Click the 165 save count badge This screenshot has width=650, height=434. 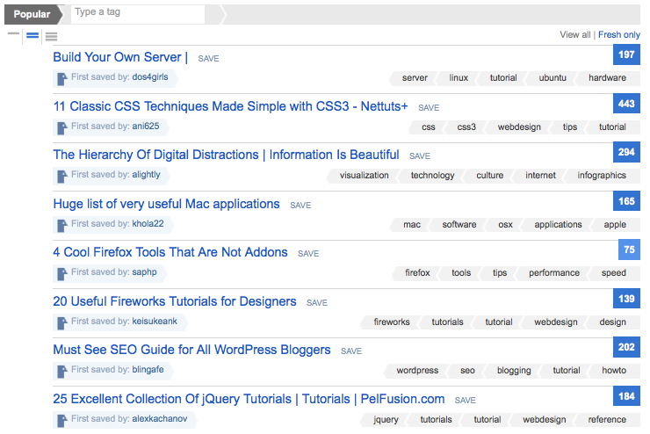626,201
